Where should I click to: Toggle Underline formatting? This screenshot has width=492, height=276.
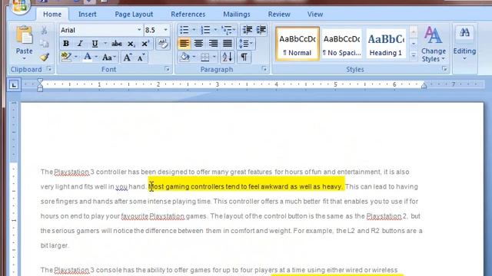pyautogui.click(x=95, y=44)
